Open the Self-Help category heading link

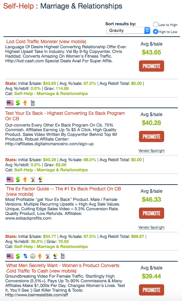19,6
